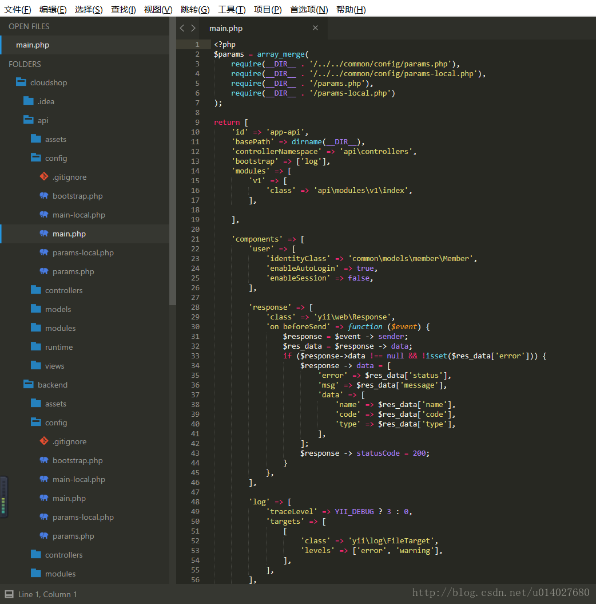The image size is (596, 604).
Task: Expand the models folder icon
Action: pos(36,309)
